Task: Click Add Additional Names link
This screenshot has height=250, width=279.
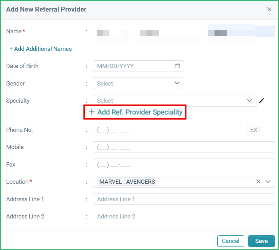Action: tap(40, 49)
